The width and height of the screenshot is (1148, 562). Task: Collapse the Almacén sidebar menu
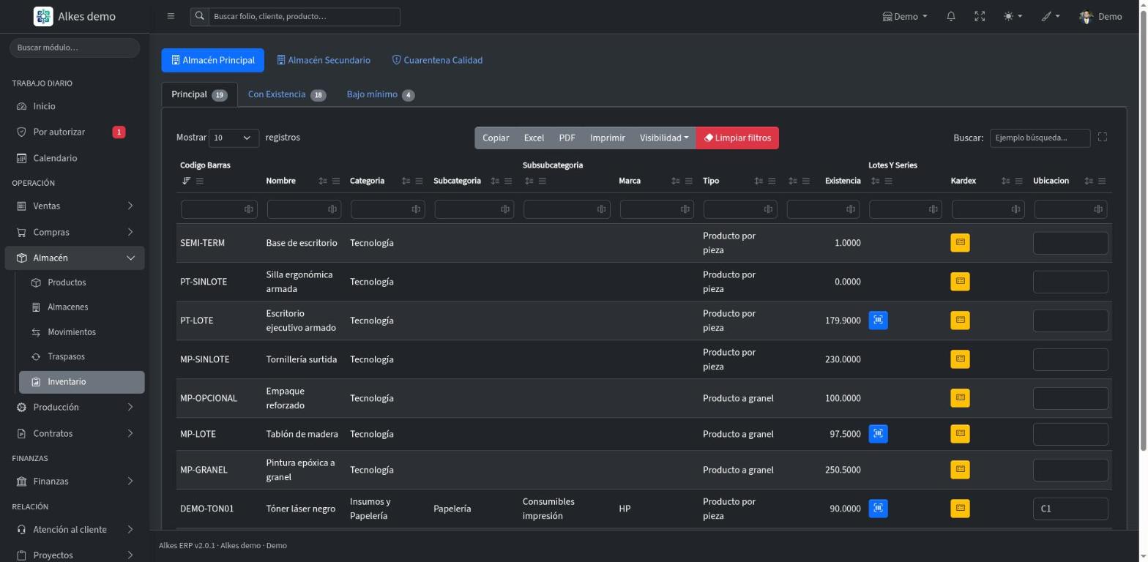click(x=75, y=258)
